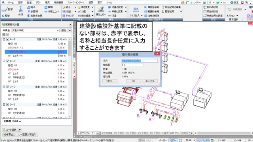
Task: Switch to the ダクト ribbon tab
Action: [38, 2]
